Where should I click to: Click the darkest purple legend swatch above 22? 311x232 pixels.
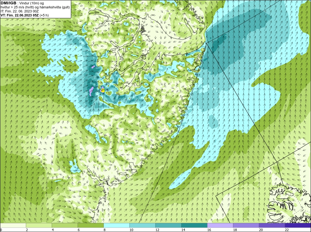pyautogui.click(x=298, y=225)
